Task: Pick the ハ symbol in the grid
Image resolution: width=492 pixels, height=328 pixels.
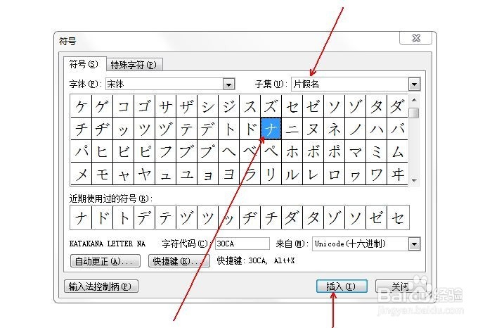Action: (x=376, y=129)
